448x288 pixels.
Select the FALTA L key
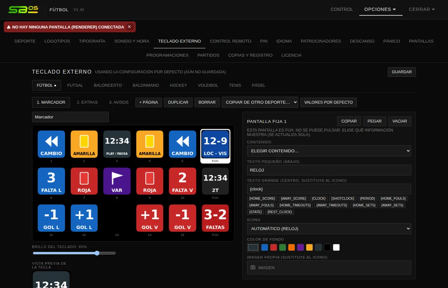(x=51, y=181)
